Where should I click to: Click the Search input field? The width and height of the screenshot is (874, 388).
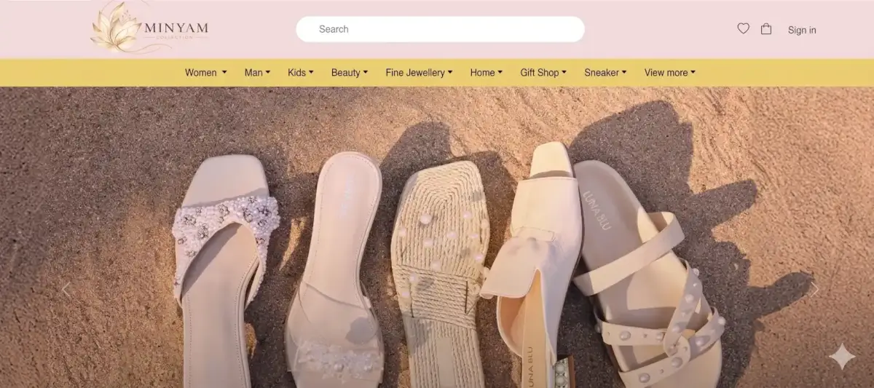(x=440, y=29)
